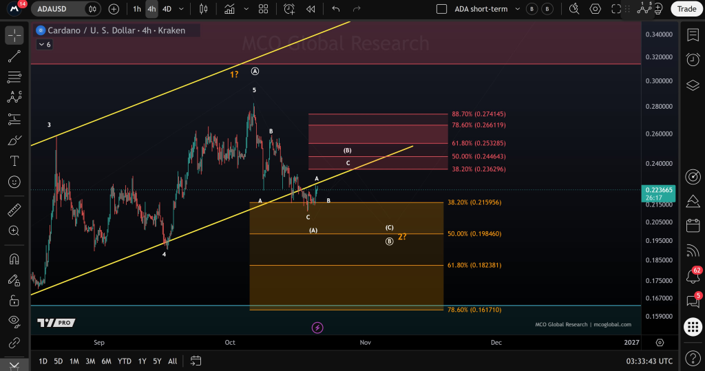The image size is (705, 371).
Task: Click the 50.00% (0.198460) Fibonacci label
Action: pos(474,234)
